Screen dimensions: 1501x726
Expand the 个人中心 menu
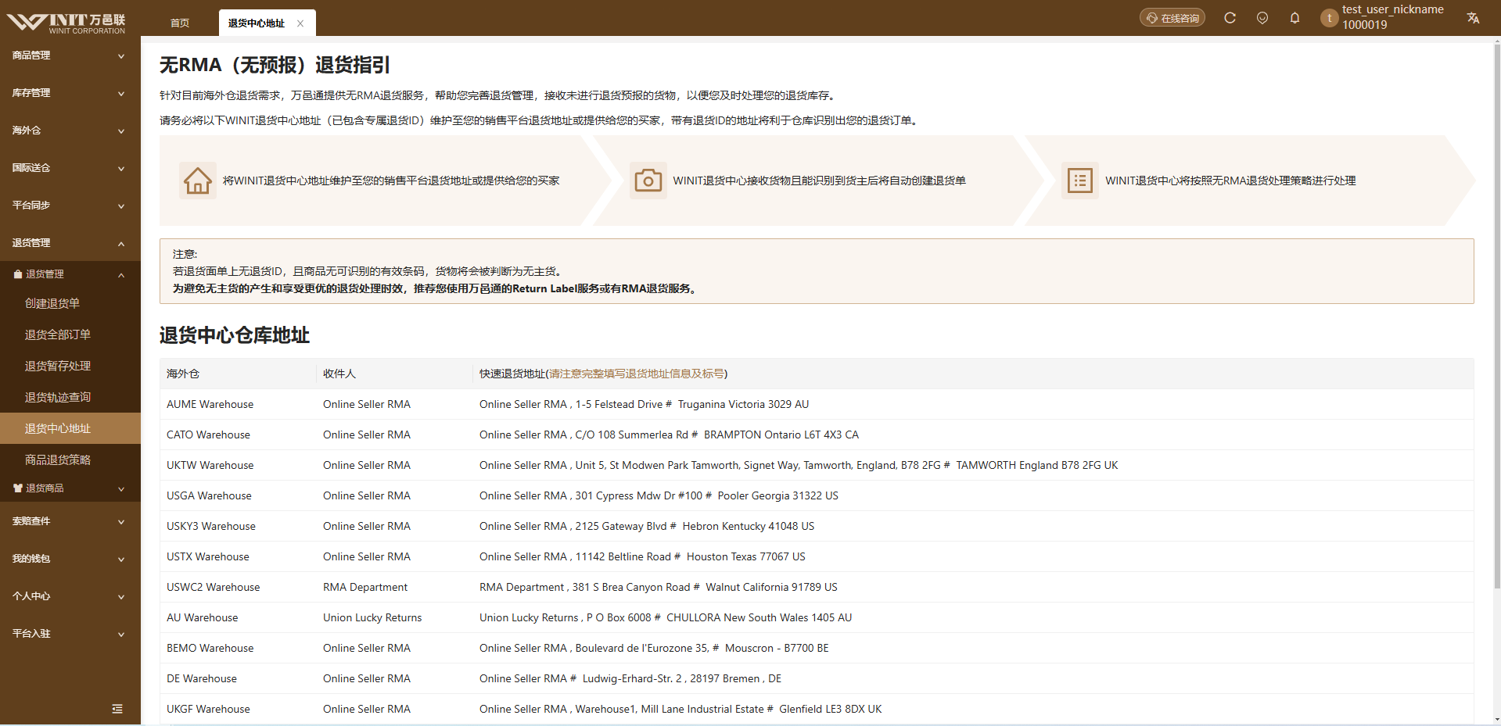(70, 596)
